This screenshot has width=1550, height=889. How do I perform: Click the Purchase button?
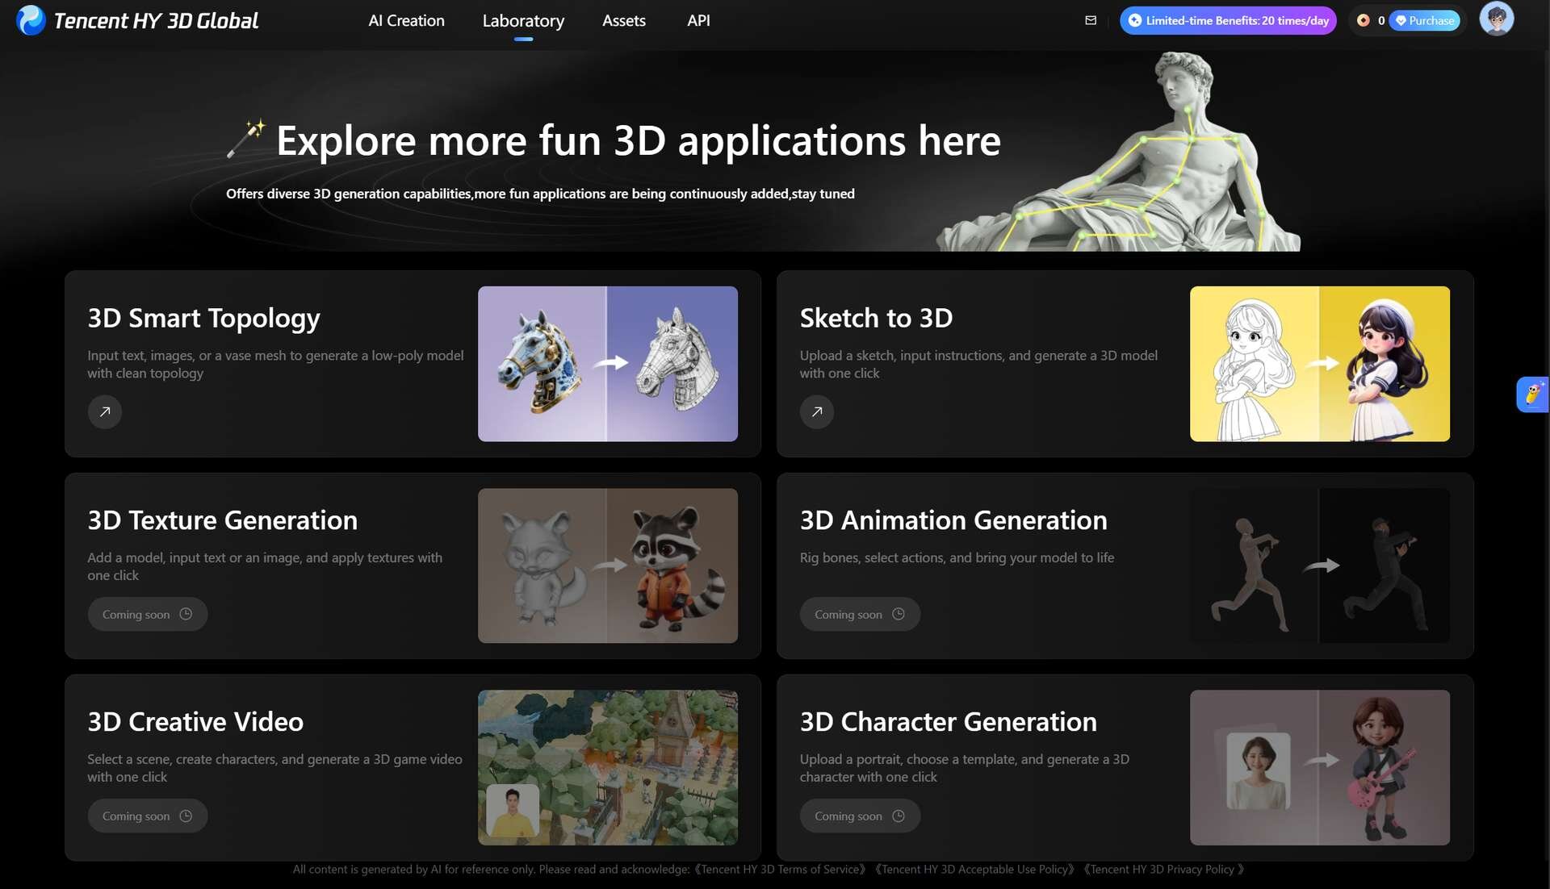click(x=1425, y=20)
